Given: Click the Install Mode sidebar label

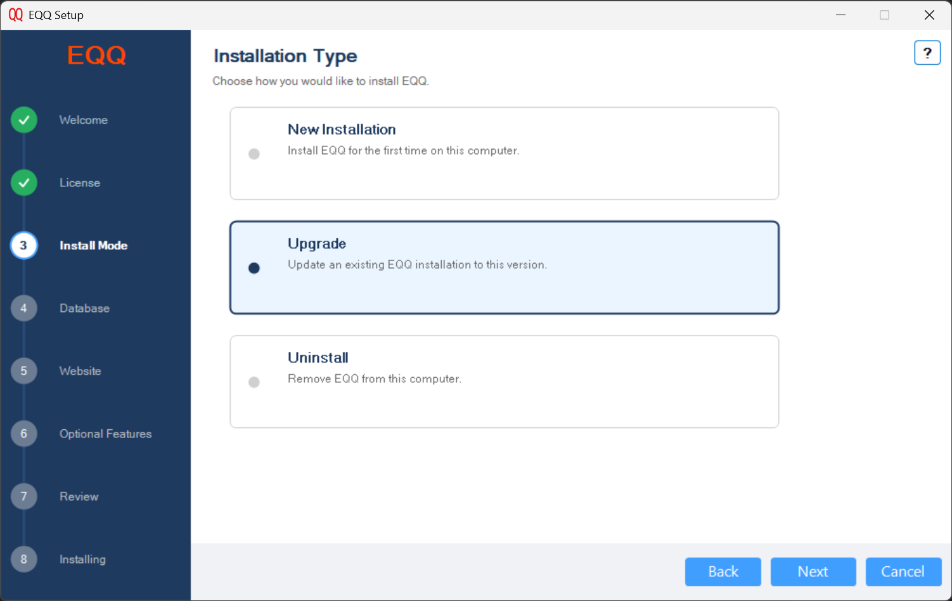Looking at the screenshot, I should pos(93,245).
